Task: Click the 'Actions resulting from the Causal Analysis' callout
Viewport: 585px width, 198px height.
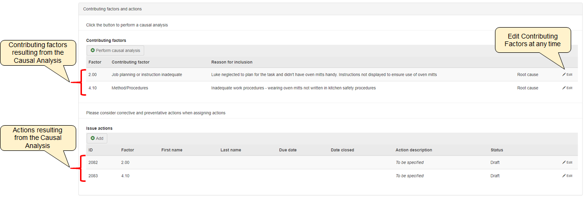Action: (37, 137)
